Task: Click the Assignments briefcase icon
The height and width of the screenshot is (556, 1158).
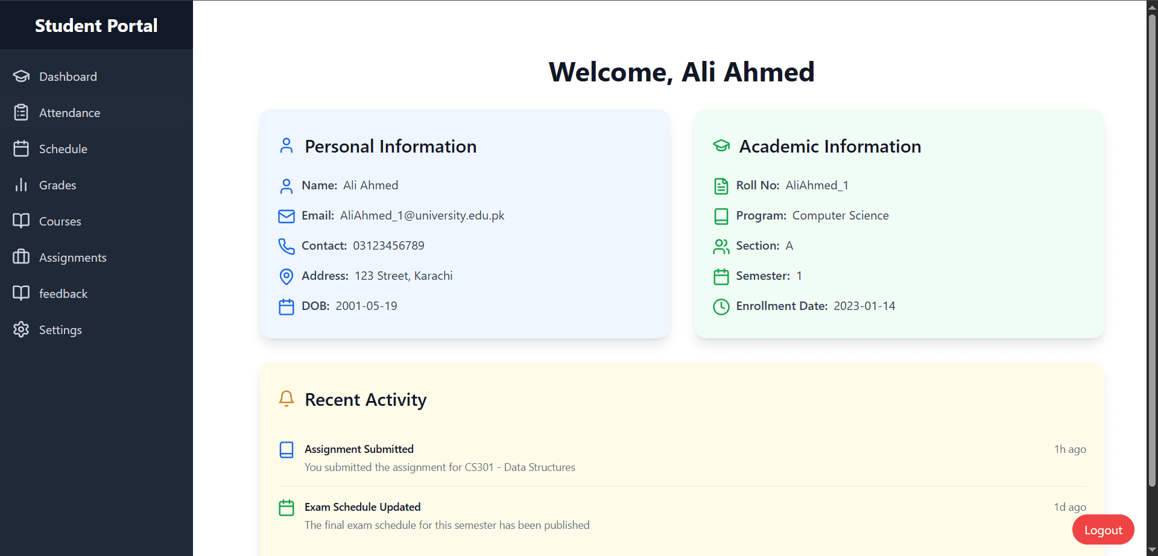Action: [x=21, y=257]
